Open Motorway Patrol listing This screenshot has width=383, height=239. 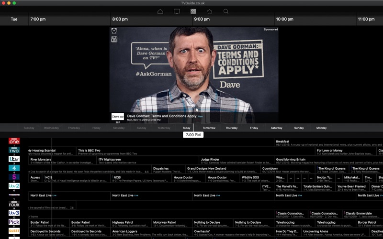click(172, 224)
